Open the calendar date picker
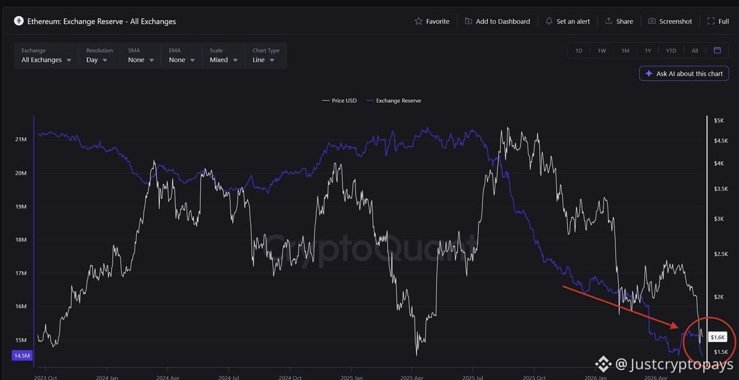The height and width of the screenshot is (380, 739). point(717,50)
